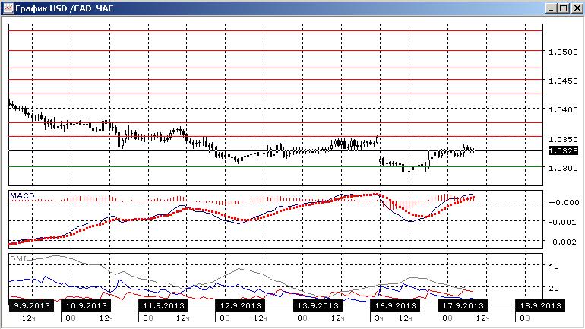
Task: Click the current price label 1.0328
Action: tap(564, 150)
